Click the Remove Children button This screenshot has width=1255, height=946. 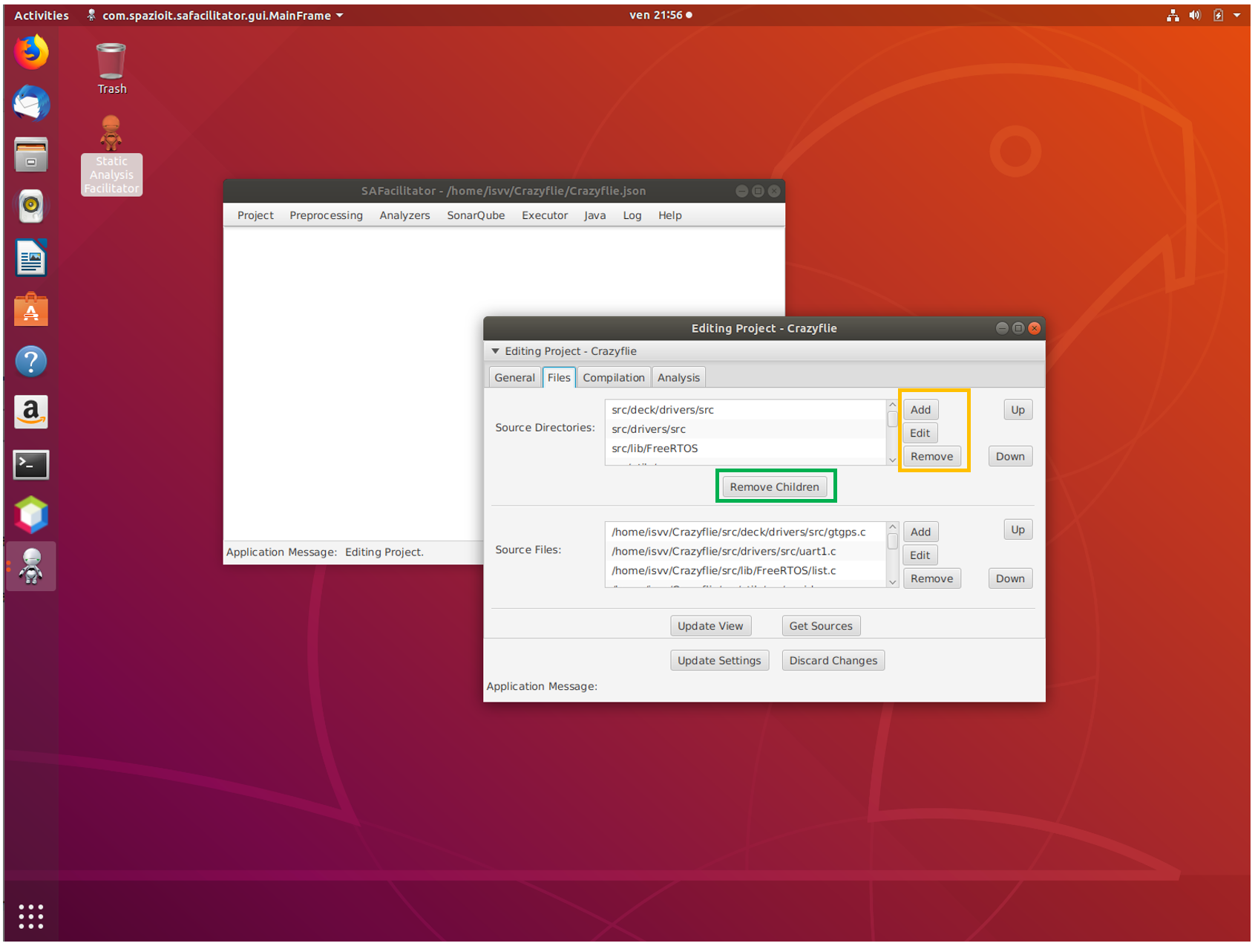tap(774, 487)
